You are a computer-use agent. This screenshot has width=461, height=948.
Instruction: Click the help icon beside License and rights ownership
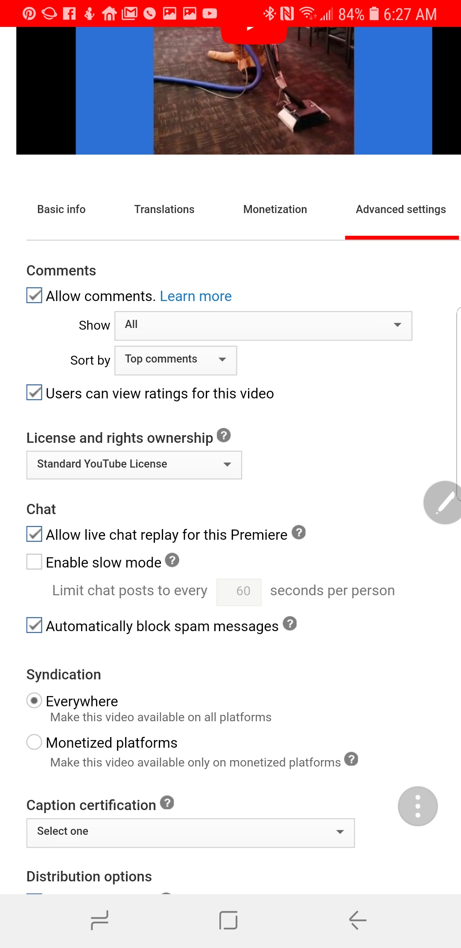224,435
